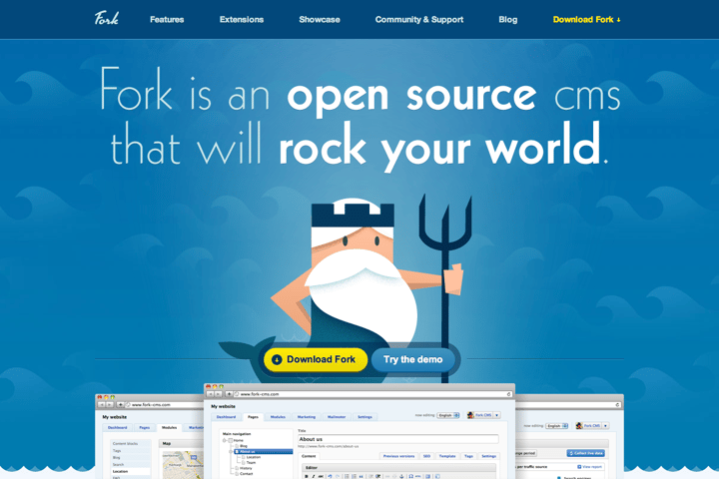This screenshot has height=479, width=719.
Task: Open the Previous versions tab
Action: tap(398, 456)
